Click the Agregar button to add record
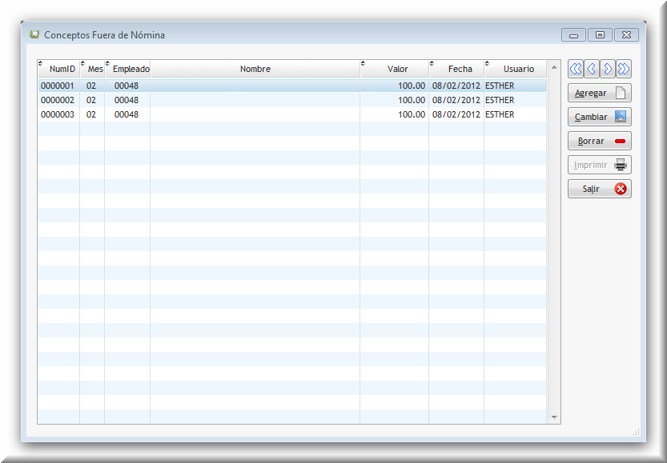Screen dimensions: 667x463 pos(599,93)
